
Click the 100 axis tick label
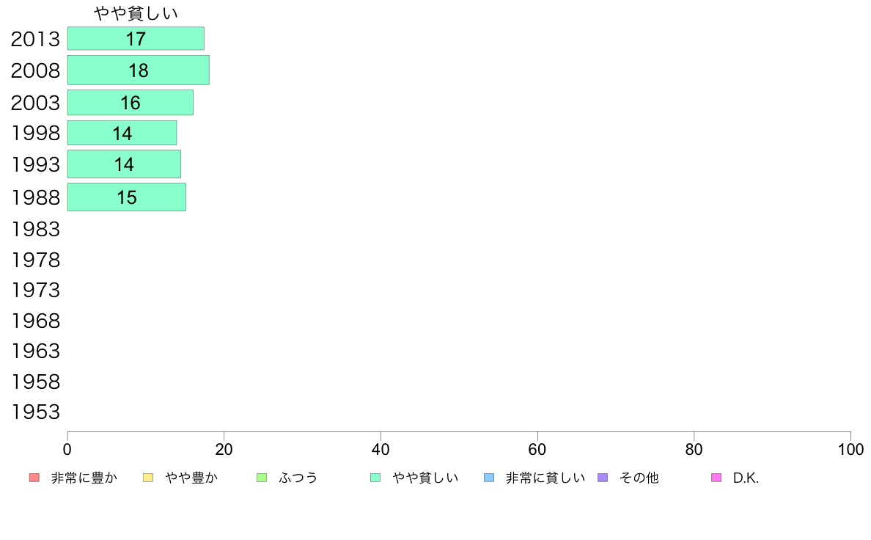tap(850, 449)
